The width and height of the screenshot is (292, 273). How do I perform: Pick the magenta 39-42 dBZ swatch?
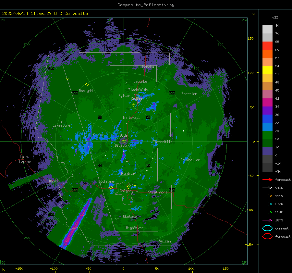coord(267,103)
